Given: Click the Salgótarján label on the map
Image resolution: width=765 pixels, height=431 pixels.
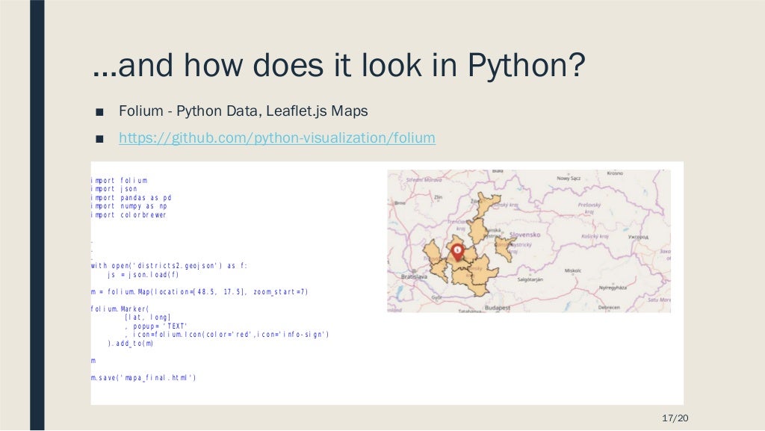Looking at the screenshot, I should [x=530, y=280].
